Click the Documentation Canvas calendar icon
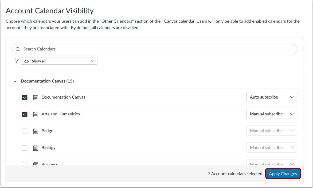 pyautogui.click(x=36, y=97)
